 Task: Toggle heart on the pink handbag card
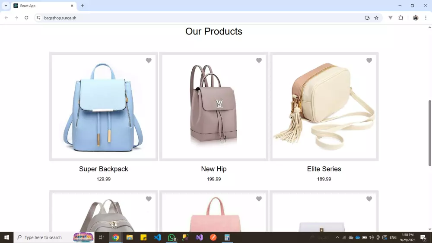259,199
